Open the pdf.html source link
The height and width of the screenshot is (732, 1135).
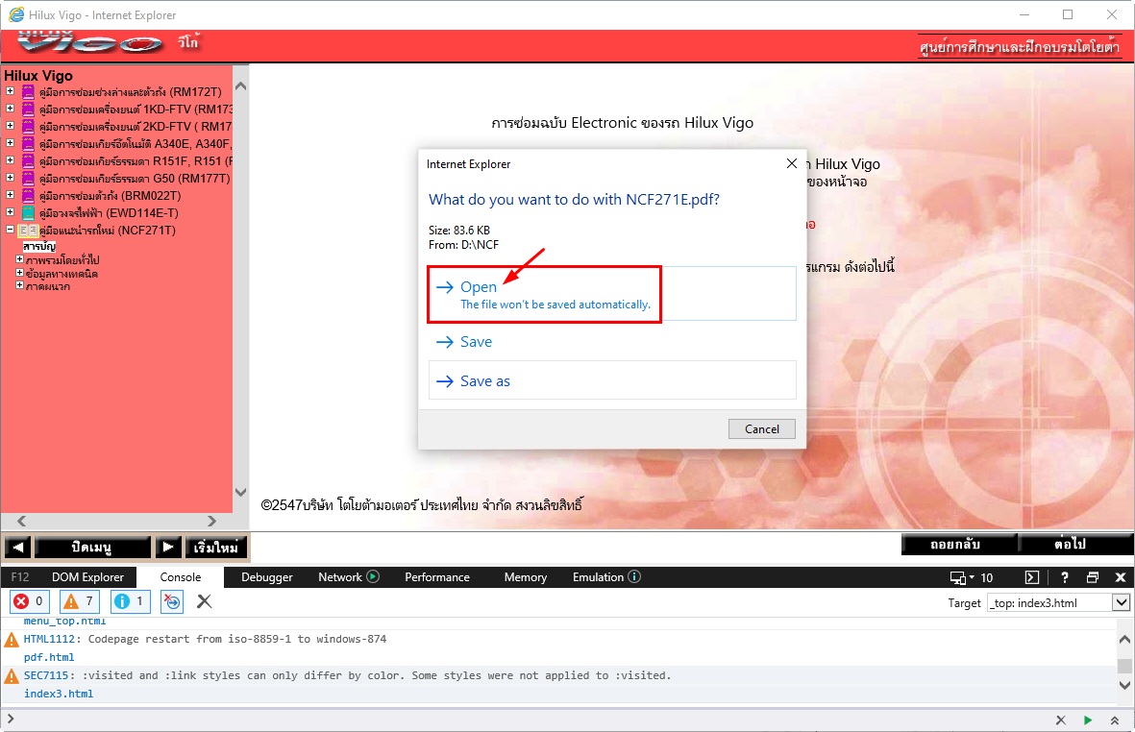coord(48,657)
